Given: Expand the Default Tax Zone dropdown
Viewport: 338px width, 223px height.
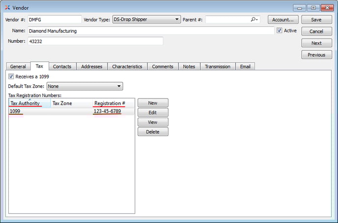Looking at the screenshot, I should [x=84, y=86].
